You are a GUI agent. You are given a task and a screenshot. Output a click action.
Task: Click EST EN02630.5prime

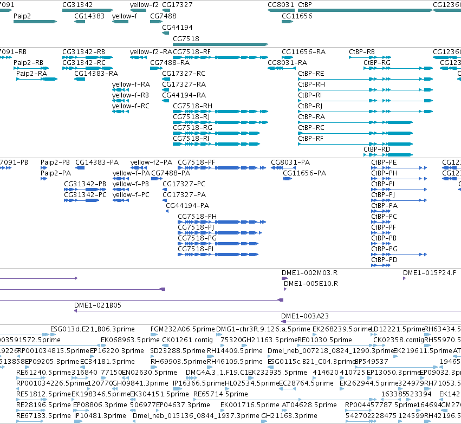(x=126, y=378)
